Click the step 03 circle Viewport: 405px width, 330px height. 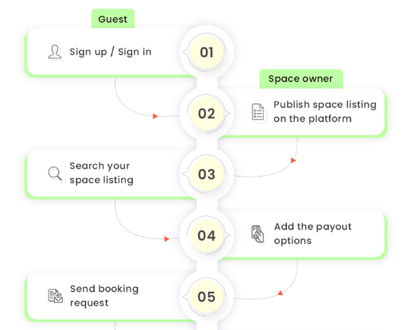[x=207, y=175]
